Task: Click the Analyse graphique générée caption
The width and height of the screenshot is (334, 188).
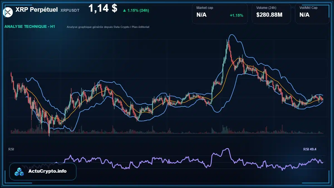Action: click(x=108, y=27)
